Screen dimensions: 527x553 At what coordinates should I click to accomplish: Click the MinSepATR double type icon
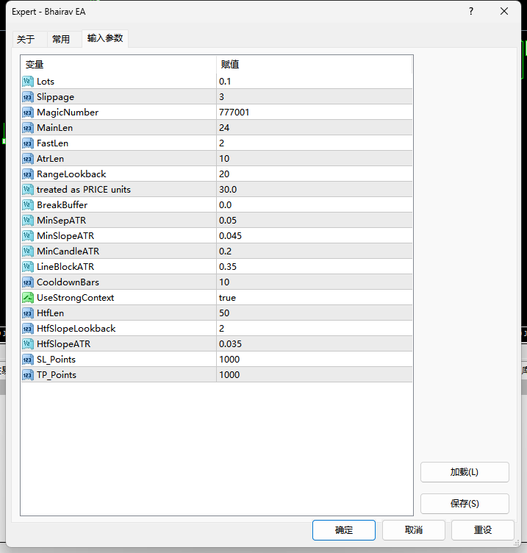[x=28, y=221]
